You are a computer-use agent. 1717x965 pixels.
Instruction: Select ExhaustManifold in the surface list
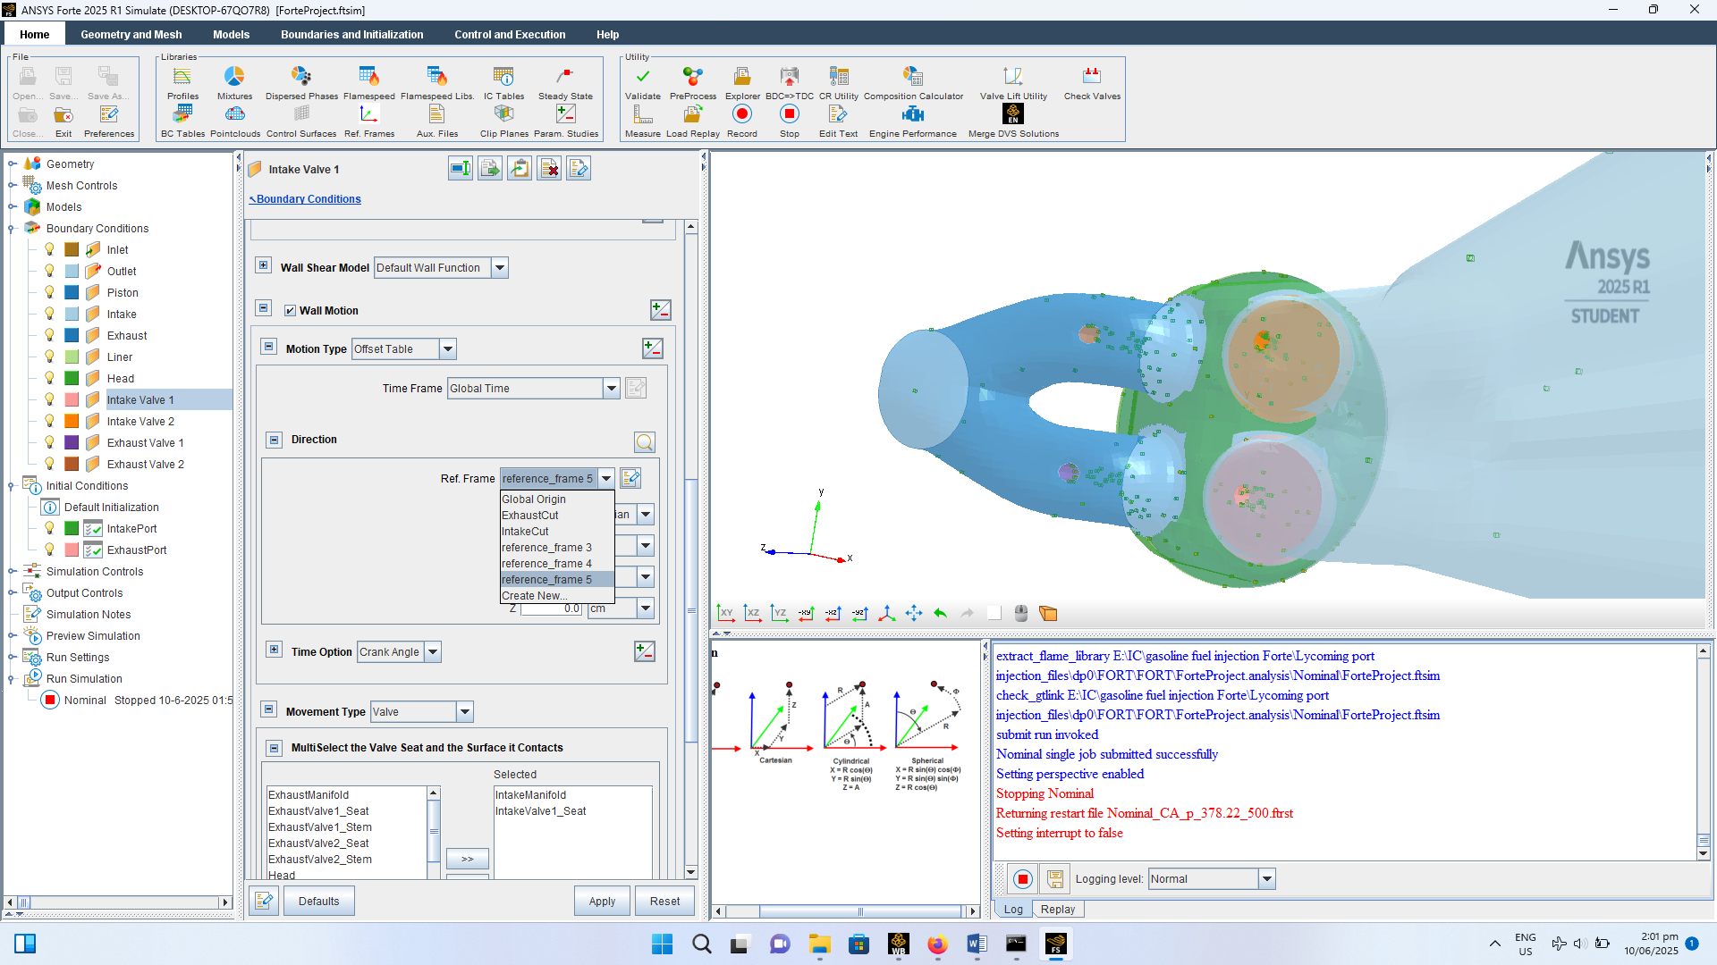coord(347,795)
